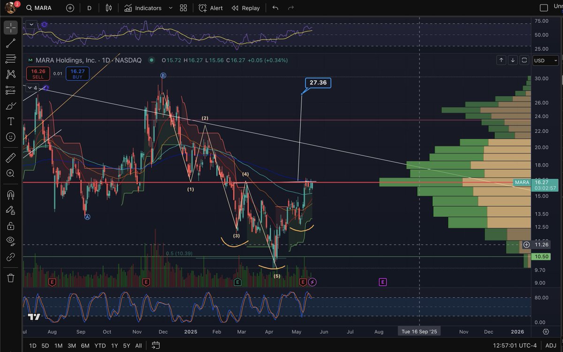Select the 5Y time range
Image resolution: width=563 pixels, height=352 pixels.
(x=127, y=346)
